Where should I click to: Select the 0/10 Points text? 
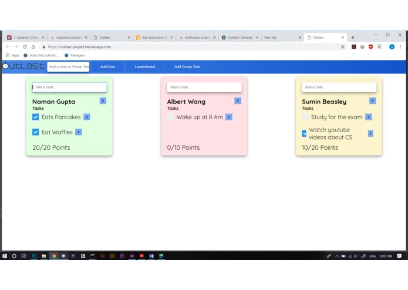coord(183,147)
